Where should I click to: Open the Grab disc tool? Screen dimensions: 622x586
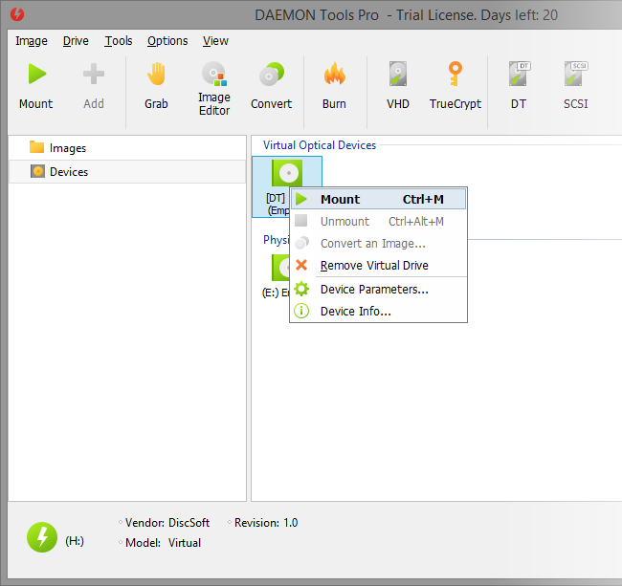pyautogui.click(x=156, y=86)
